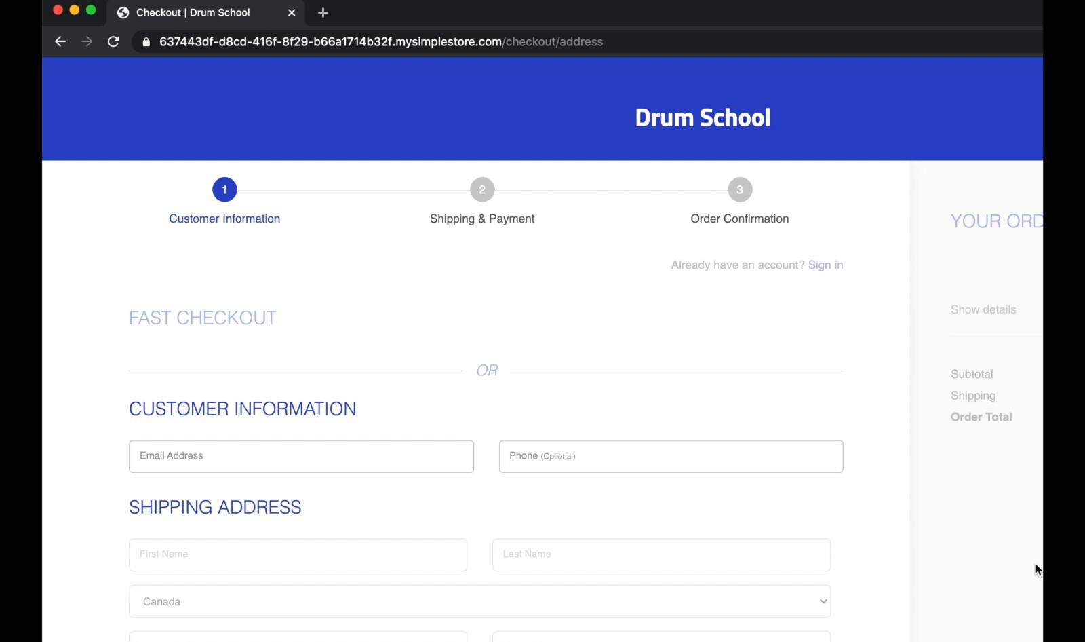Click step 1 circle in progress bar
The width and height of the screenshot is (1085, 642).
[224, 190]
